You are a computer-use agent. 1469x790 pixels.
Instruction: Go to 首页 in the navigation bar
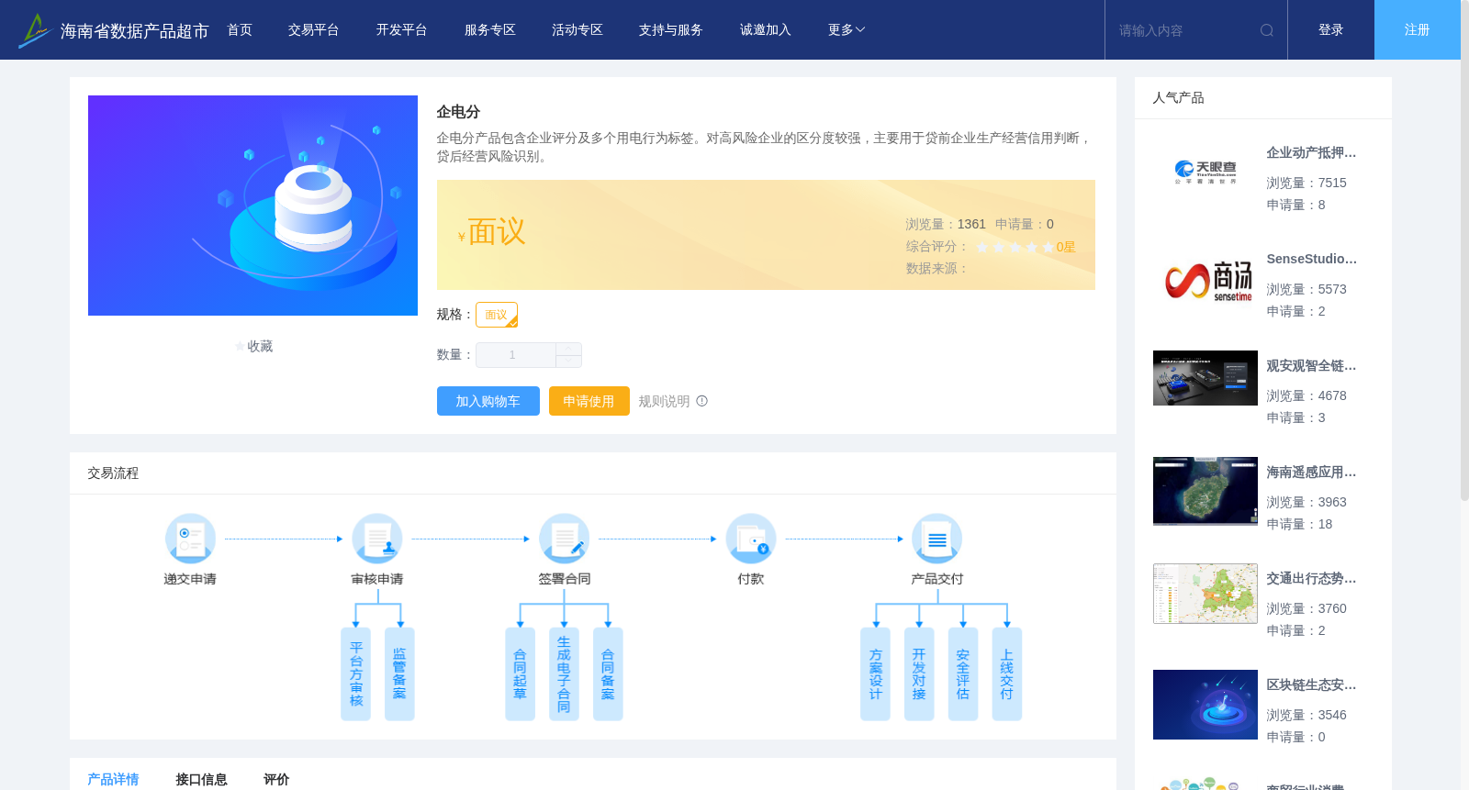(240, 30)
